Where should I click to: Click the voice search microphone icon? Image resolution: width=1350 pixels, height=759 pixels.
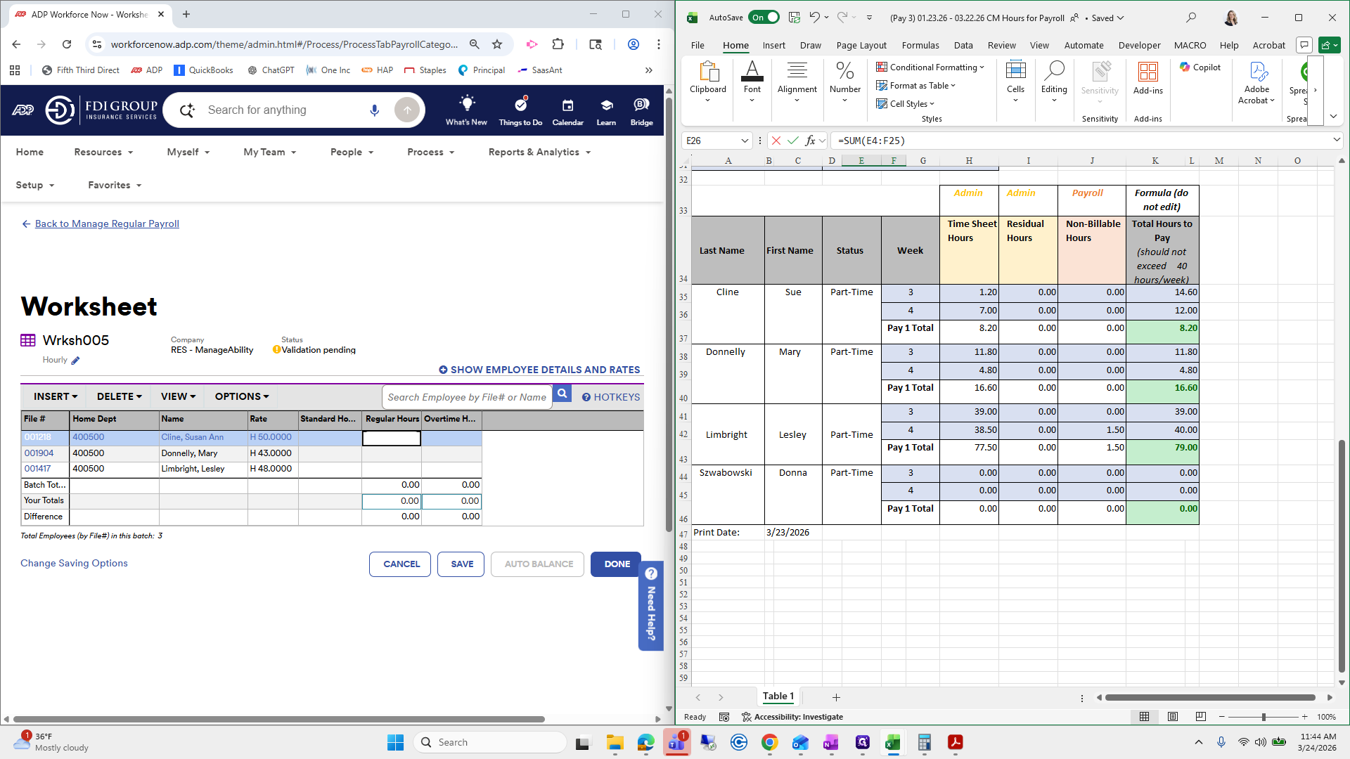[374, 110]
